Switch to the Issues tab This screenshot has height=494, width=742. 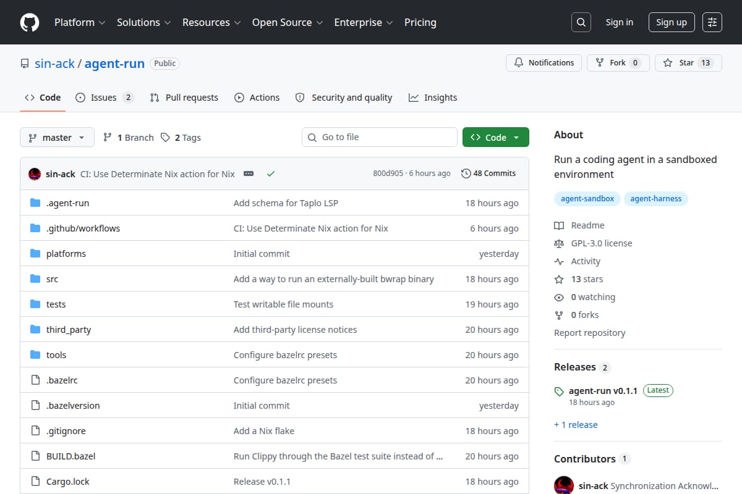pyautogui.click(x=104, y=98)
